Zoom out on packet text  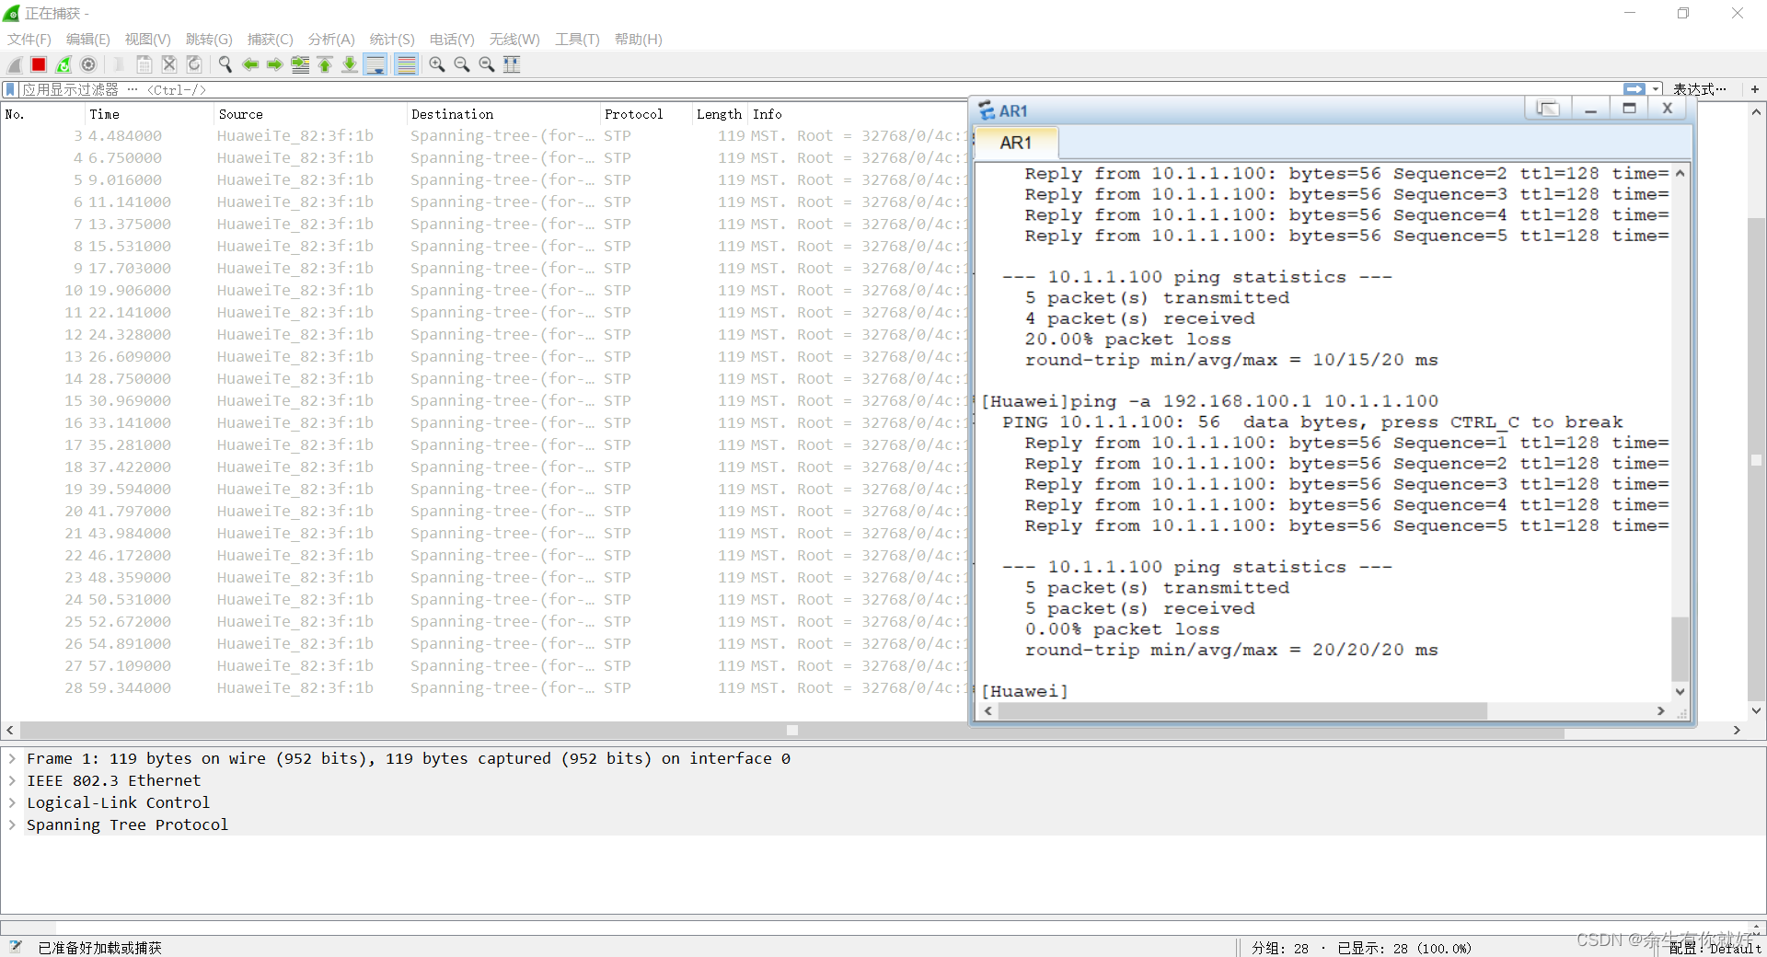(x=462, y=64)
